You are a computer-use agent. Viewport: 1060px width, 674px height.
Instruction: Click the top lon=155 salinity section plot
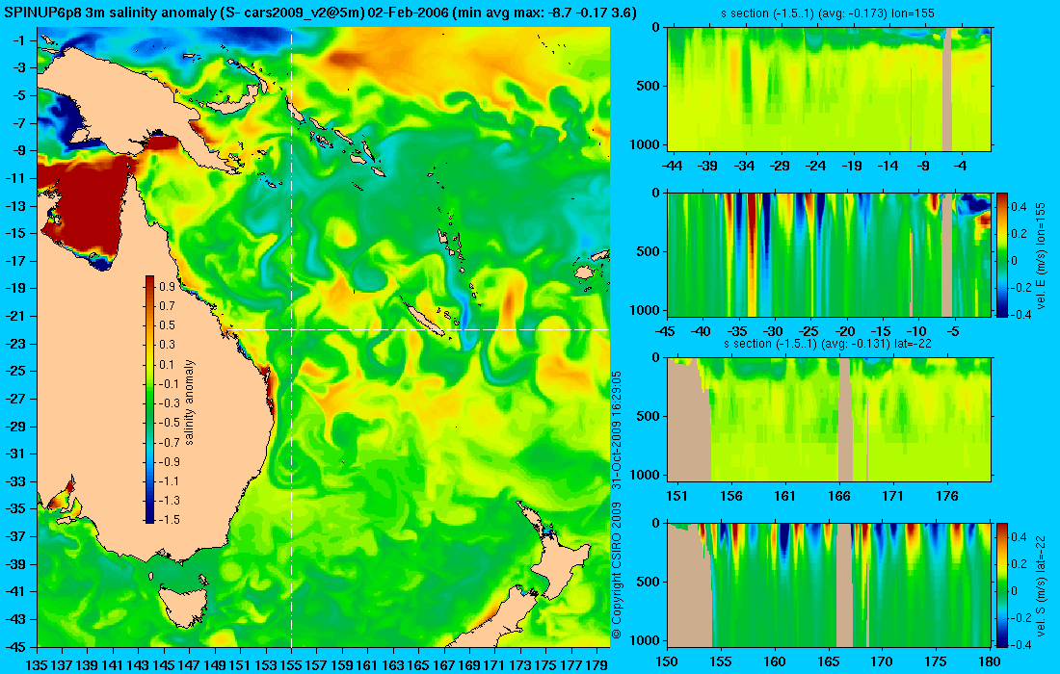point(829,90)
